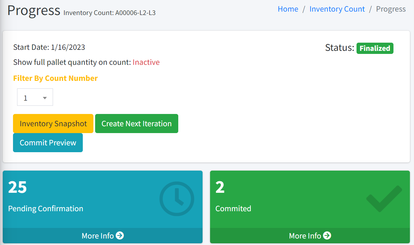
Task: Click the count number dropdown caret arrow
Action: (45, 98)
